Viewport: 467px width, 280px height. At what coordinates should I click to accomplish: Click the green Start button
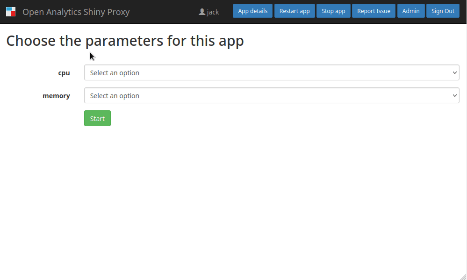97,118
